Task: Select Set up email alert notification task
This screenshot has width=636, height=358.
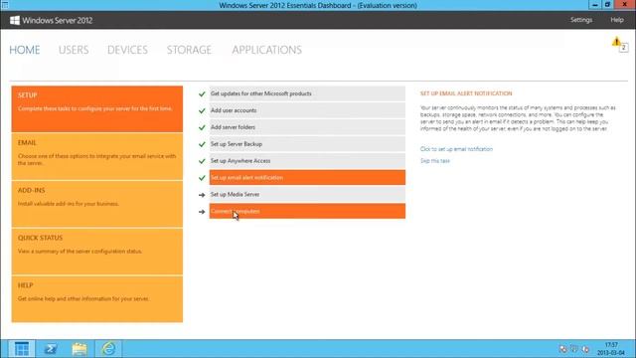Action: pyautogui.click(x=307, y=178)
